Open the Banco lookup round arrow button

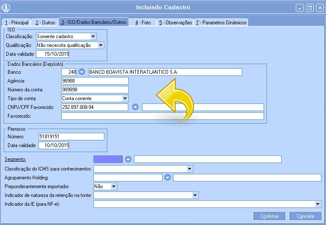[82, 72]
